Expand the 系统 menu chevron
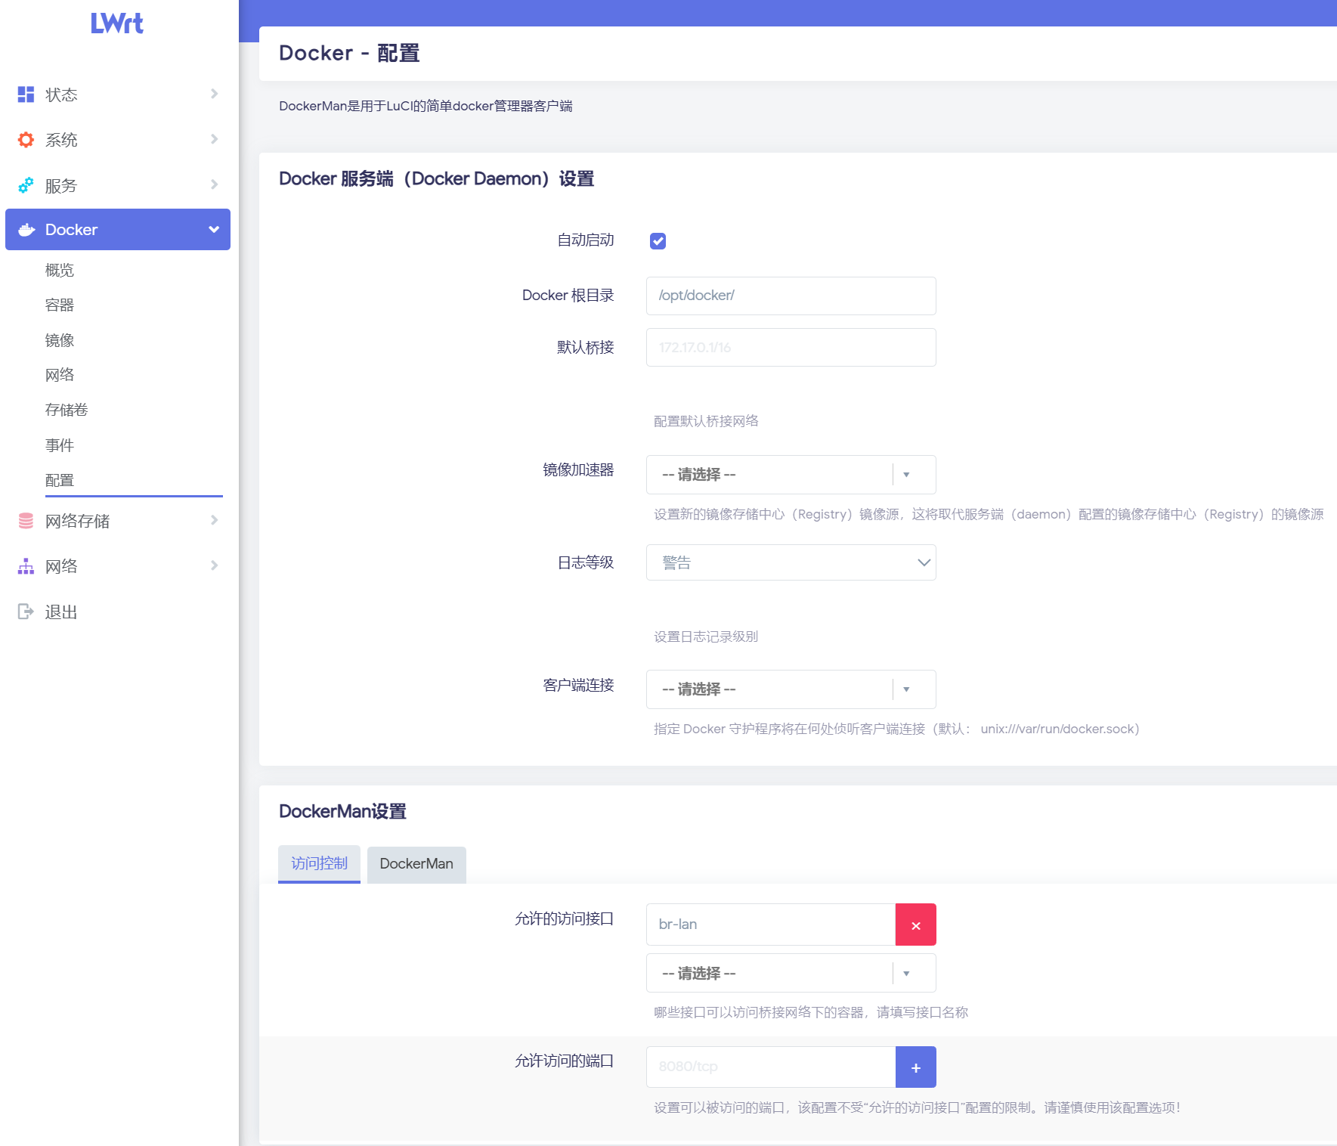 [x=215, y=139]
